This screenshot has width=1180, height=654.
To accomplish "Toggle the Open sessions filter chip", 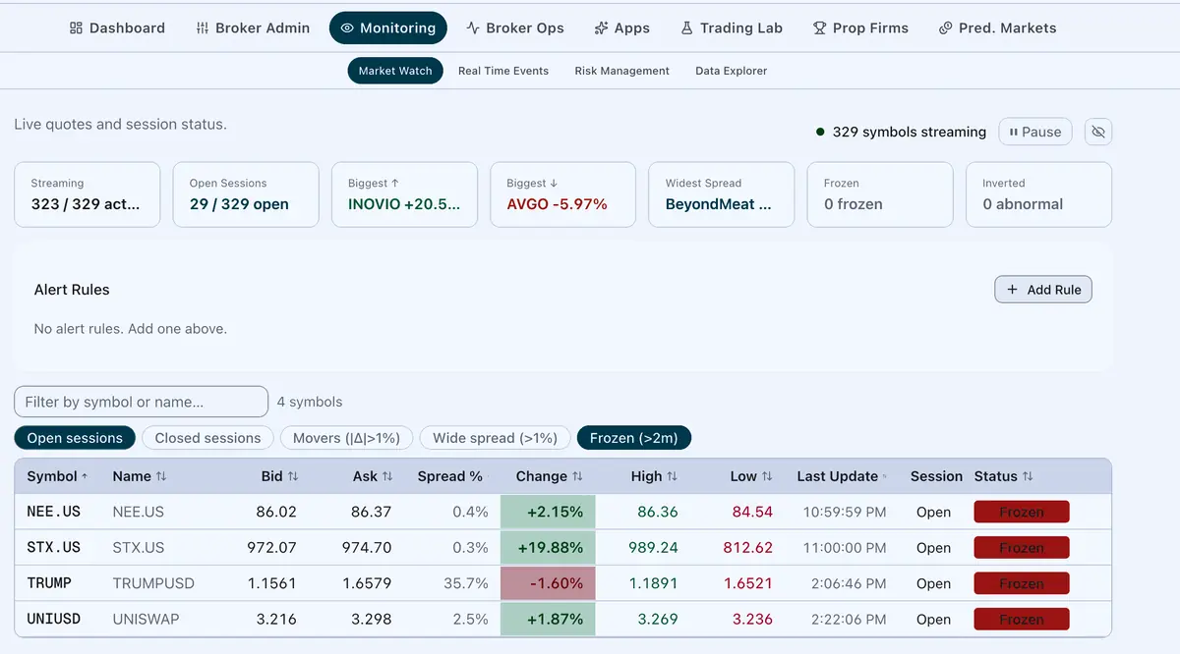I will tap(75, 438).
